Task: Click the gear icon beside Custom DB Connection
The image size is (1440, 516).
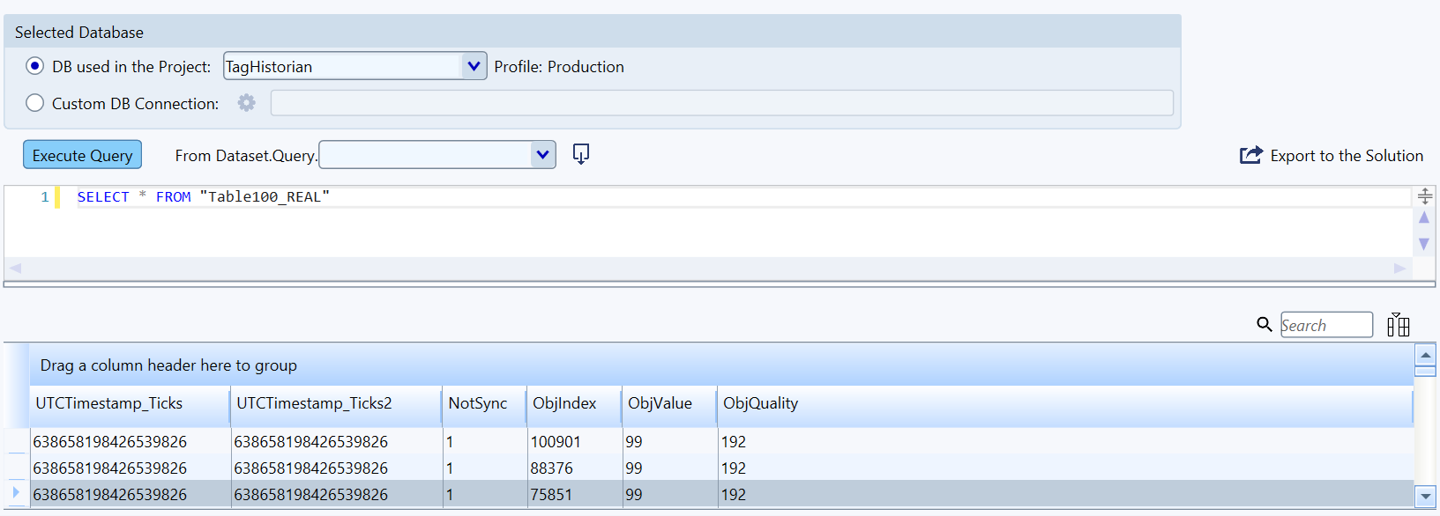Action: [x=247, y=103]
